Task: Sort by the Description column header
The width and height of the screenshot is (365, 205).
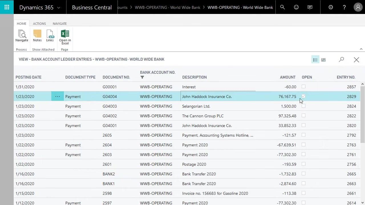Action: tap(194, 77)
